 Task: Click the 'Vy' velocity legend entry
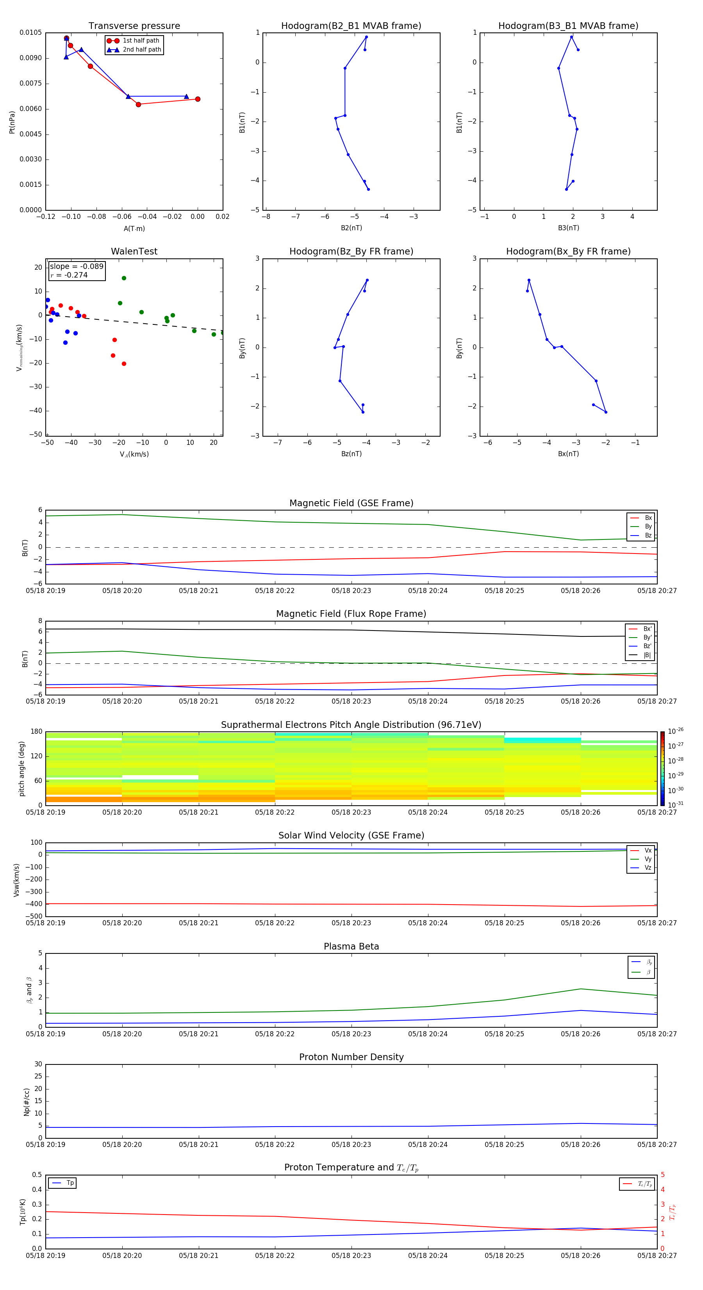641,859
